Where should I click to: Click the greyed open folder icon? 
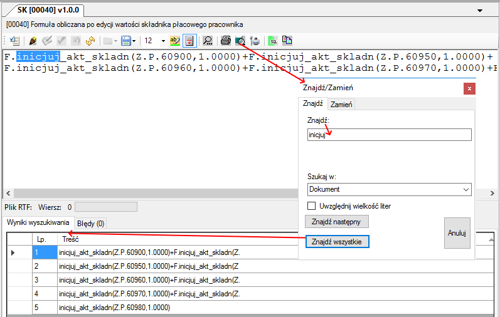coord(108,41)
